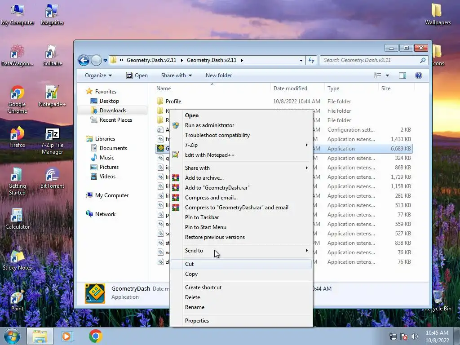Select Run as administrator
Image resolution: width=460 pixels, height=345 pixels.
241,125
